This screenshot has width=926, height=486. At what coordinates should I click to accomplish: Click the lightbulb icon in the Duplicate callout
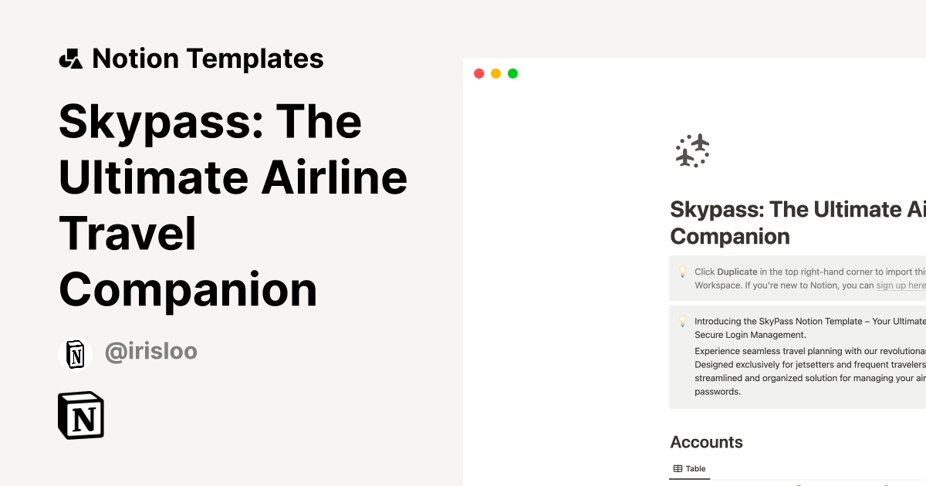click(x=682, y=272)
